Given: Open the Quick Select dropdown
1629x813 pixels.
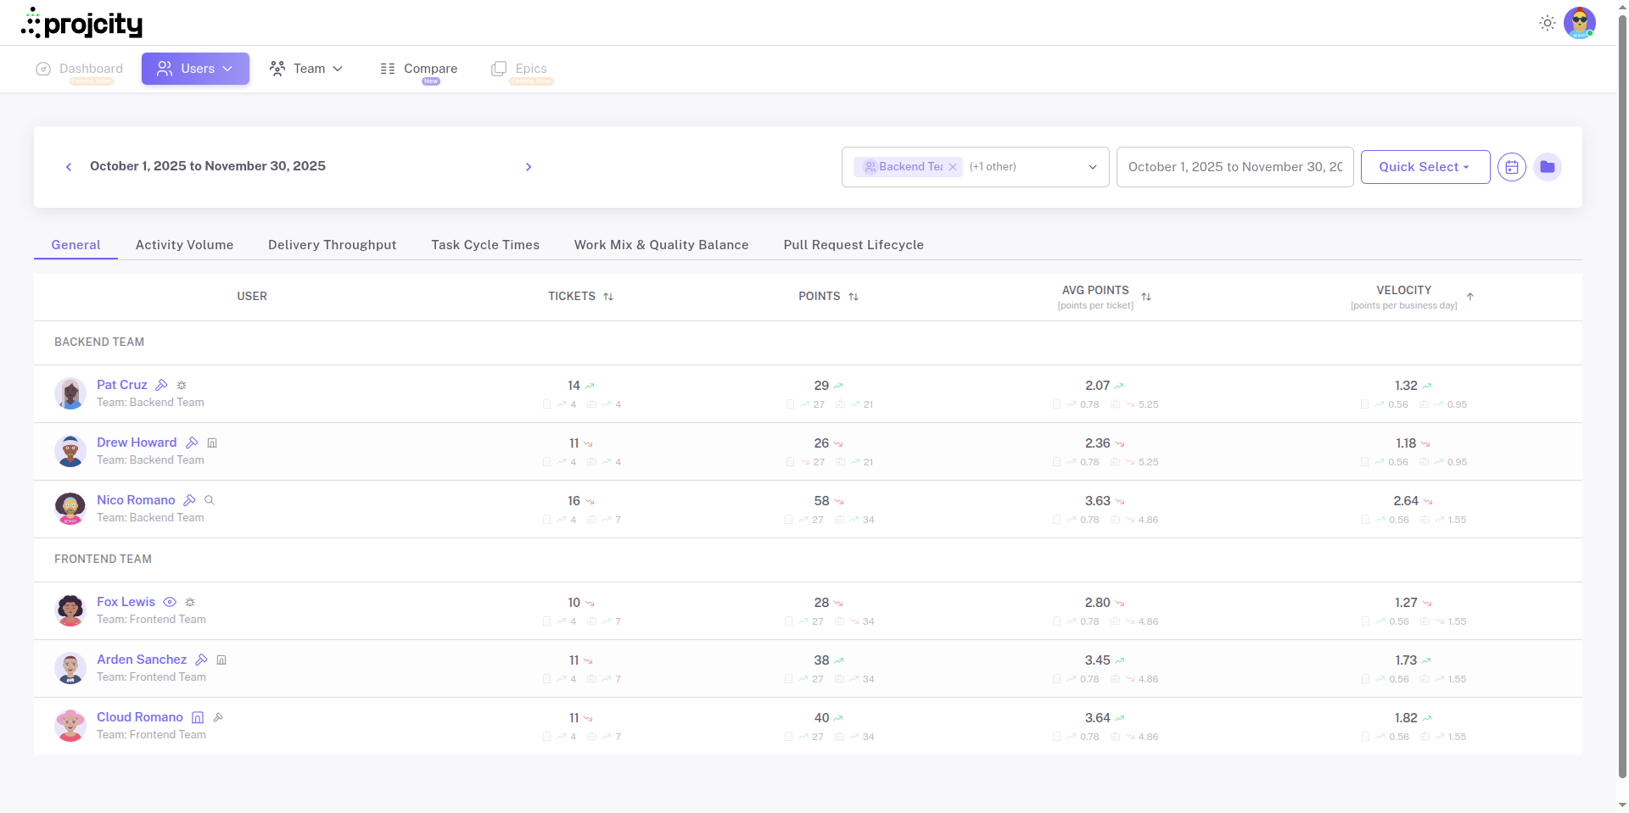Looking at the screenshot, I should click(x=1425, y=167).
